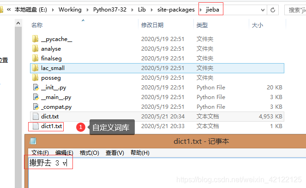Expand the hidden path chevron before 本地磁盘 (E:)
306x188 pixels.
9,9
